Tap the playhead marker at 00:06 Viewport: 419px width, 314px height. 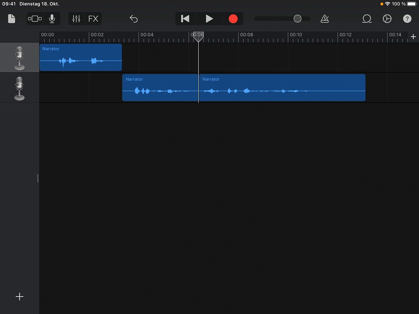point(198,36)
